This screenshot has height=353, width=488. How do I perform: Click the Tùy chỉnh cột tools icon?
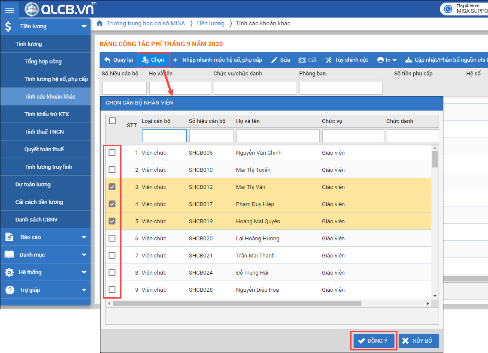tap(329, 60)
